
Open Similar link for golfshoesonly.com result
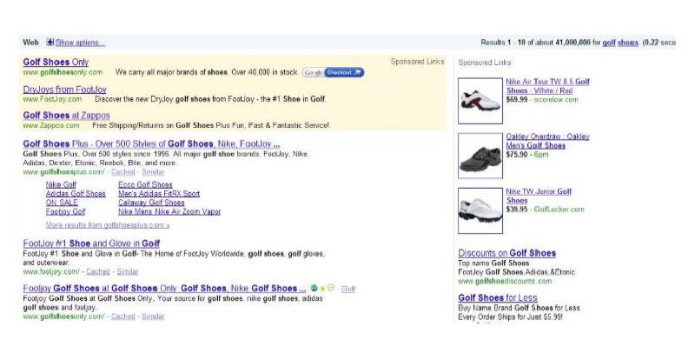(153, 316)
